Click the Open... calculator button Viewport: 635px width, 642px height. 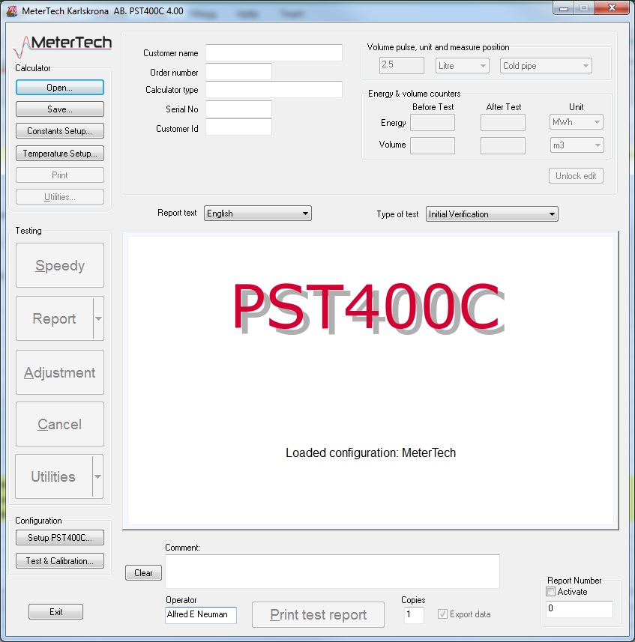(x=60, y=88)
